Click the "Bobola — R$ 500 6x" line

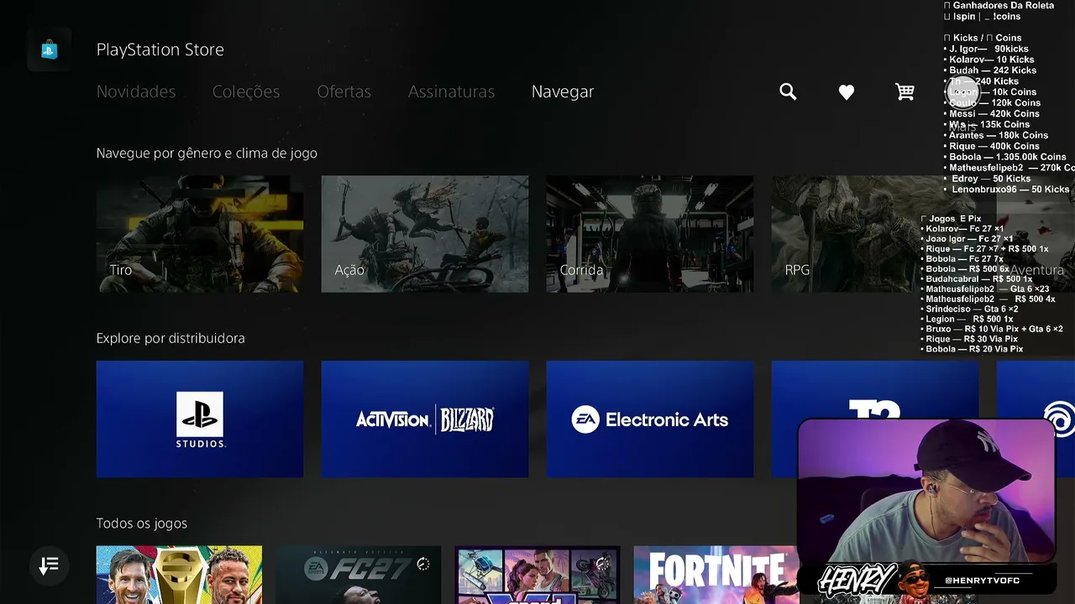tap(964, 269)
